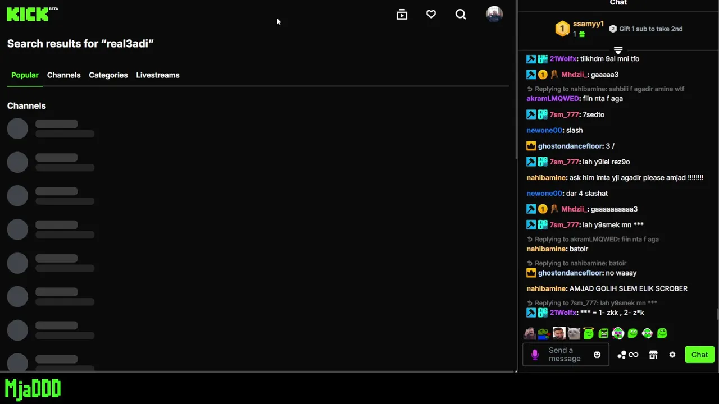Click the gold rank 1 hexagon badge
This screenshot has width=719, height=404.
click(562, 29)
